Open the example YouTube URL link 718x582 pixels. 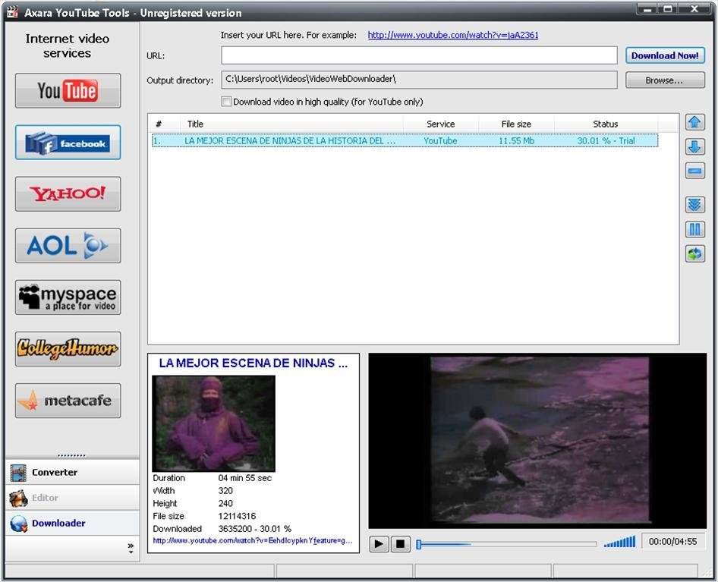click(x=453, y=35)
